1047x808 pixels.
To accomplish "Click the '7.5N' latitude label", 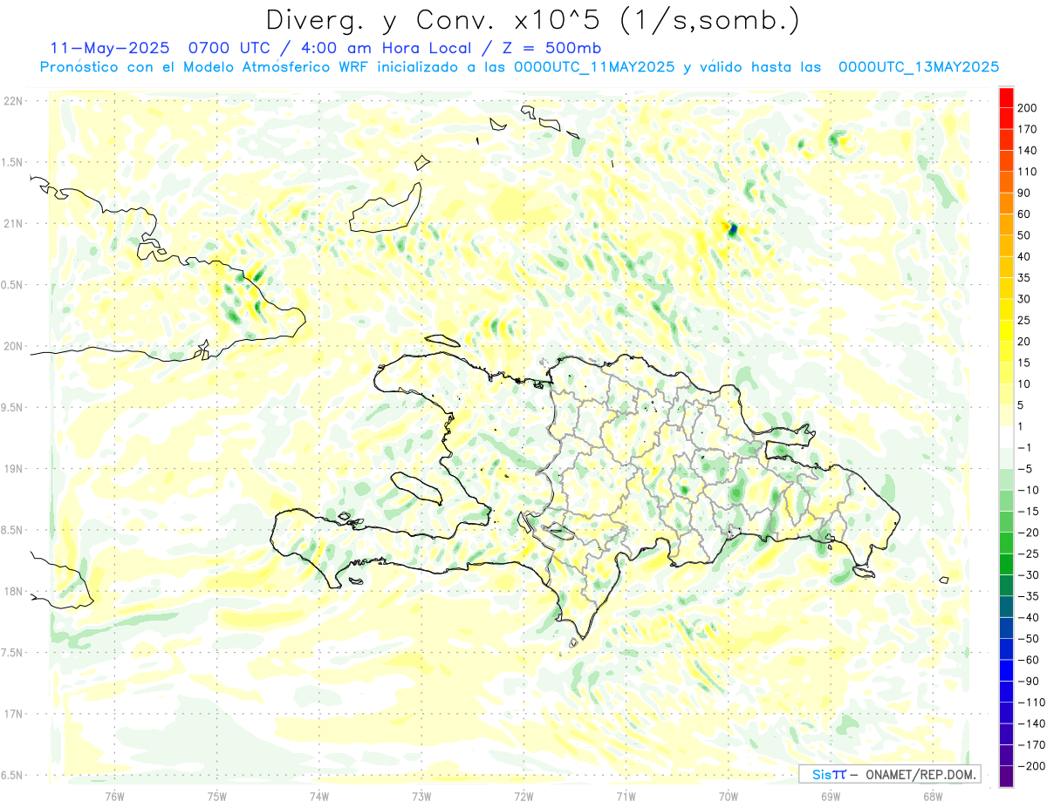I will coord(13,653).
